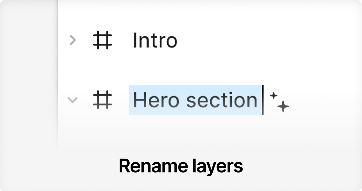Screen dimensions: 362x191
Task: Click the grid symbol left of Hero section
Action: pyautogui.click(x=103, y=100)
